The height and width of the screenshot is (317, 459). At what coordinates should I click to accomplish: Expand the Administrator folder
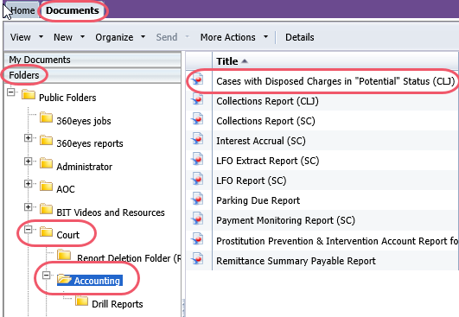pos(29,161)
